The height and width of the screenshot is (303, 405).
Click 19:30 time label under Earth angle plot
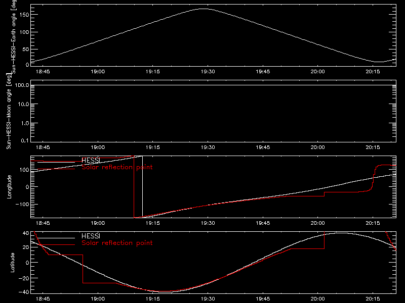[x=208, y=72]
